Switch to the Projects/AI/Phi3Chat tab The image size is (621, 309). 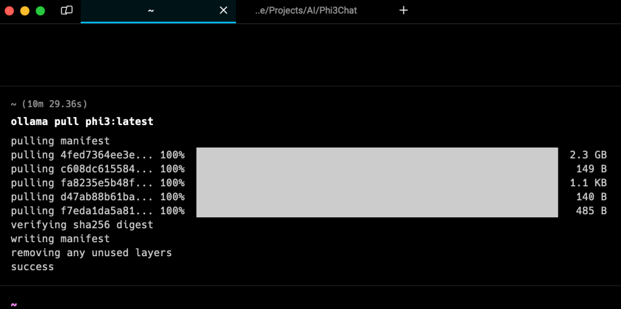pos(305,10)
